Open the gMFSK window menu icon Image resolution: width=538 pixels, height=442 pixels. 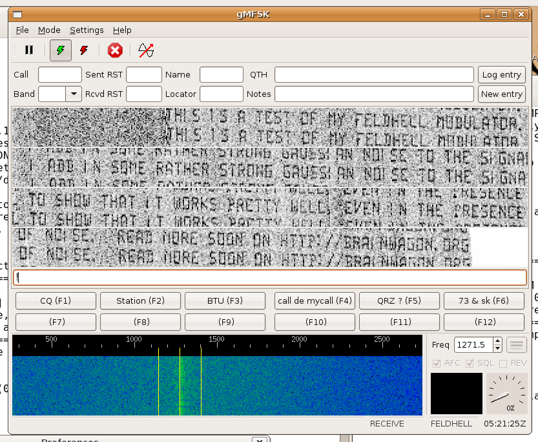(x=17, y=14)
